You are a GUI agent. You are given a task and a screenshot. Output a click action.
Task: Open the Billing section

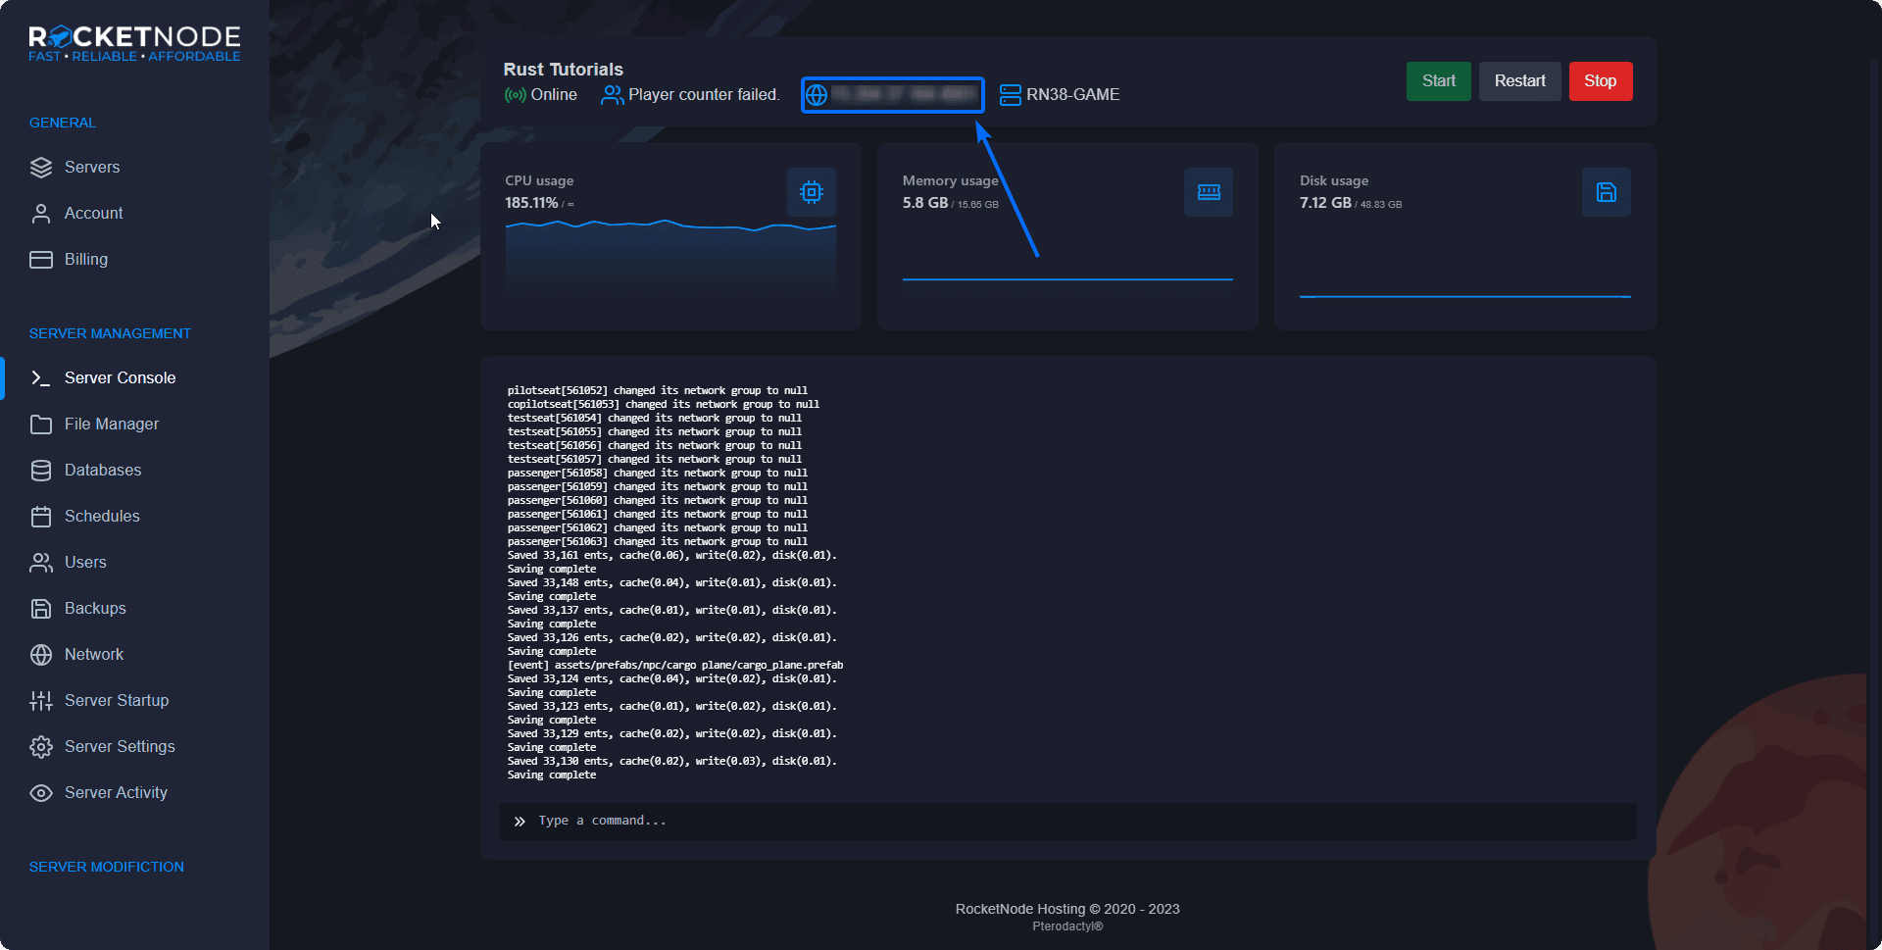point(85,260)
